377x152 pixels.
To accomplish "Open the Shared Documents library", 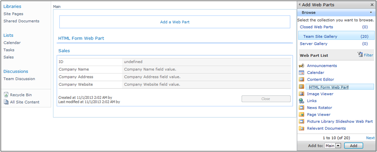I will tap(22, 21).
